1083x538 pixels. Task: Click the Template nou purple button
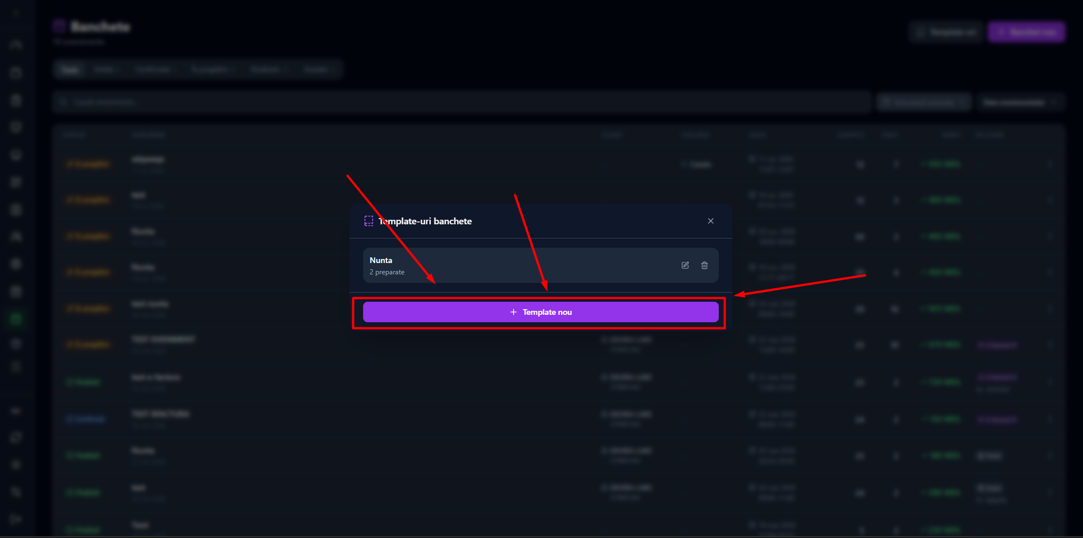[x=540, y=312]
